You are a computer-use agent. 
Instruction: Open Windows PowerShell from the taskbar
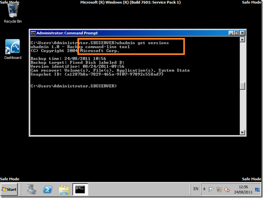pyautogui.click(x=48, y=189)
